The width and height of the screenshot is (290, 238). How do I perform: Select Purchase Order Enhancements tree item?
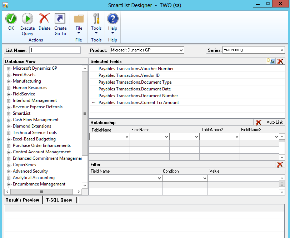point(42,145)
